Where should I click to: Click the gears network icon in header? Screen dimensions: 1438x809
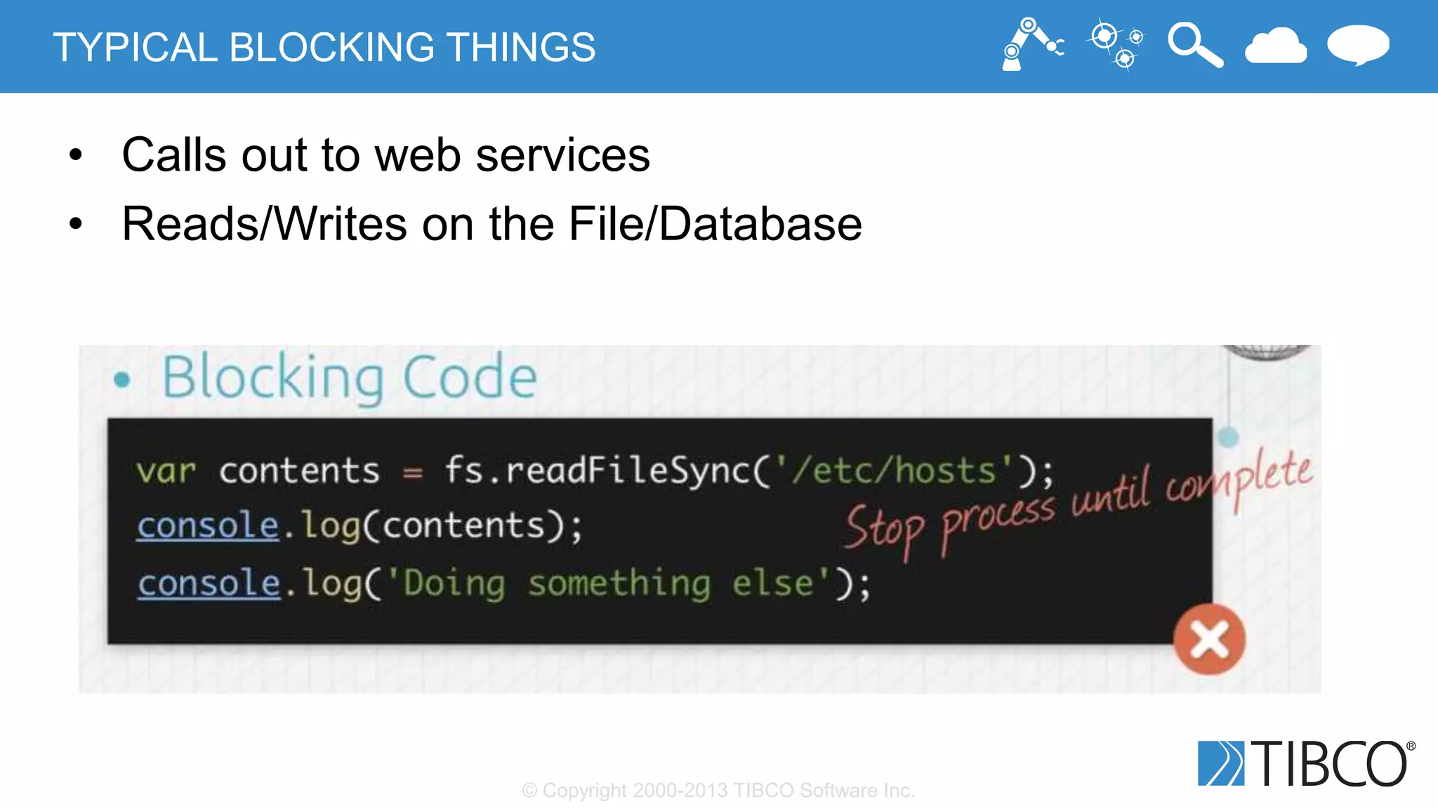pos(1115,44)
